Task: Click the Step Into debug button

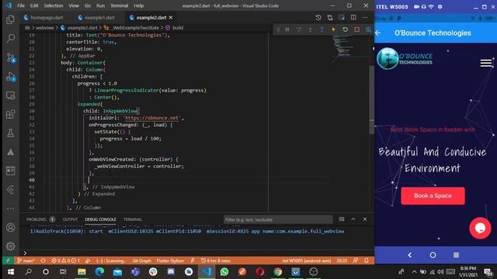Action: coord(311,29)
